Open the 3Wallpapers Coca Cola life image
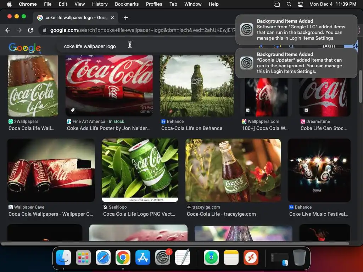The width and height of the screenshot is (363, 272). [x=33, y=86]
